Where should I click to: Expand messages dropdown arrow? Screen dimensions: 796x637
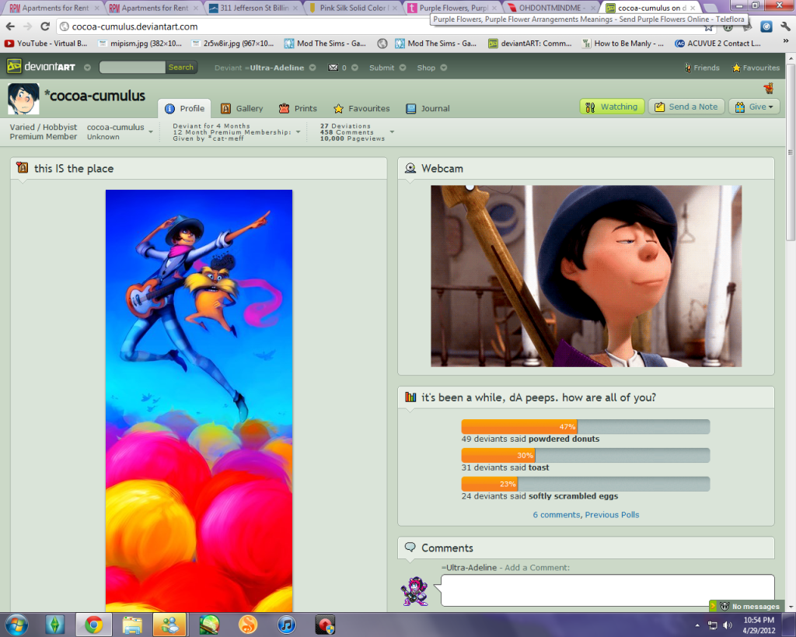354,68
